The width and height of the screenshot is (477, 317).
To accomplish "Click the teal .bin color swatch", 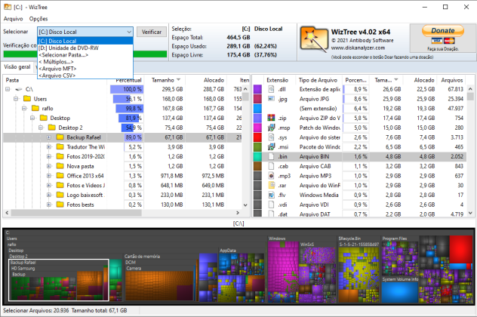I will click(x=257, y=156).
